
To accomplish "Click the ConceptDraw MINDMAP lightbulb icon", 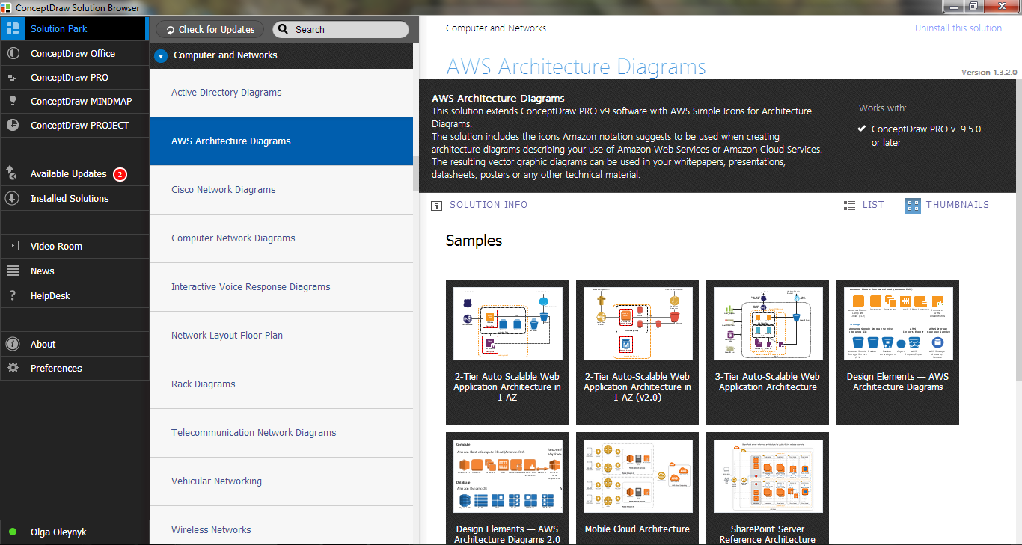I will (x=13, y=101).
